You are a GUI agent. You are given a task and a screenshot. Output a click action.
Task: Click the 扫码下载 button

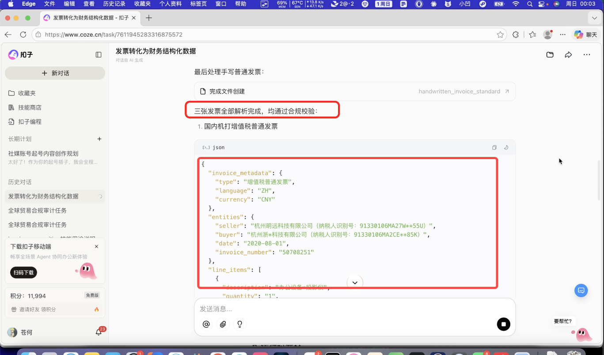(23, 273)
